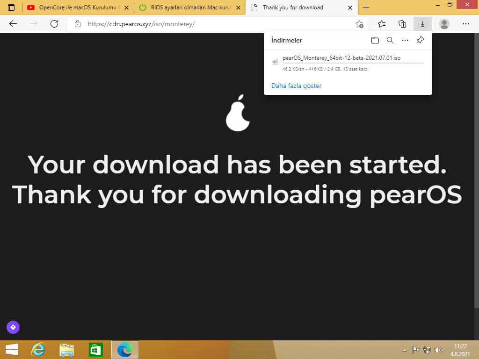Click the download speed and time remaining text

click(325, 69)
